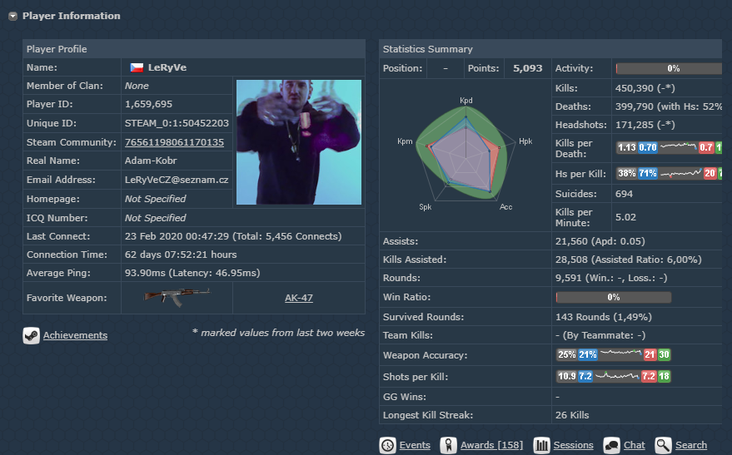Click the Real Name value Adam-Kobr
The height and width of the screenshot is (455, 732).
[x=151, y=161]
